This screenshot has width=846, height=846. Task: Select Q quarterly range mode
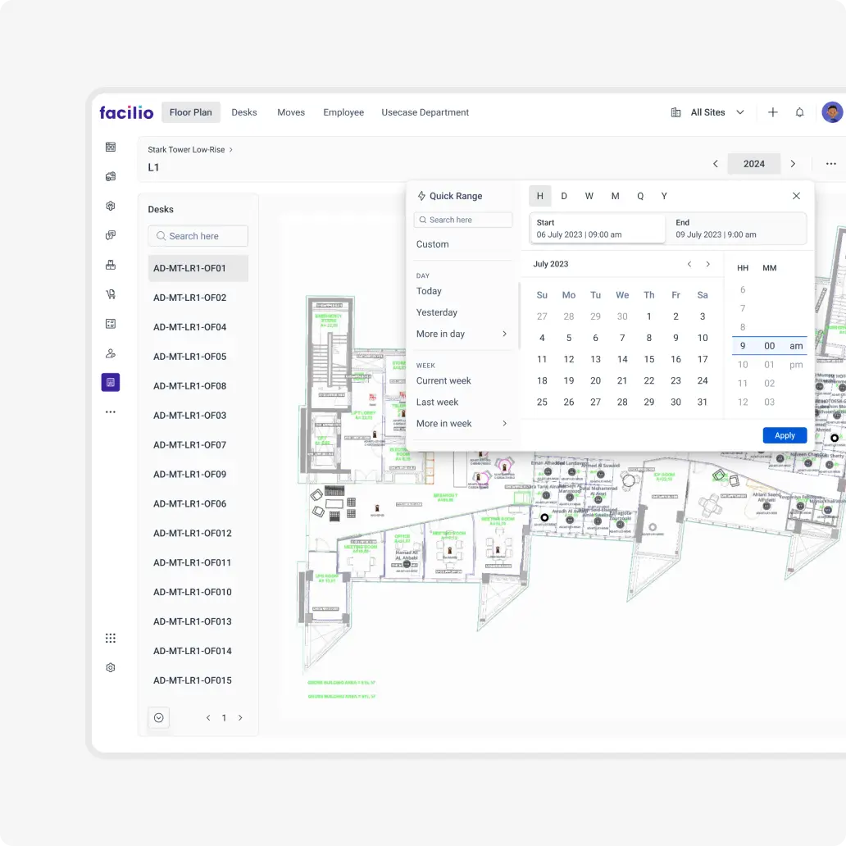[x=640, y=196]
